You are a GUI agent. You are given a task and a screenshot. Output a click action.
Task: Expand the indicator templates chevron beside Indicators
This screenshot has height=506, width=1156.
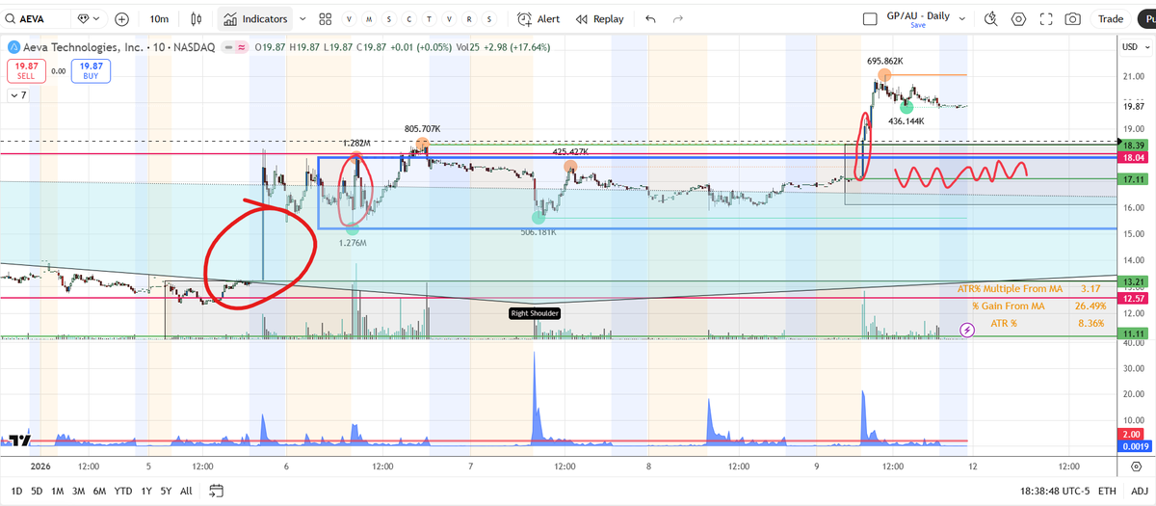(x=303, y=18)
